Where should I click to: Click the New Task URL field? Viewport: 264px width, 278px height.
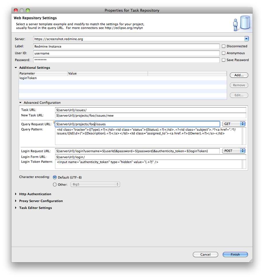[150, 115]
